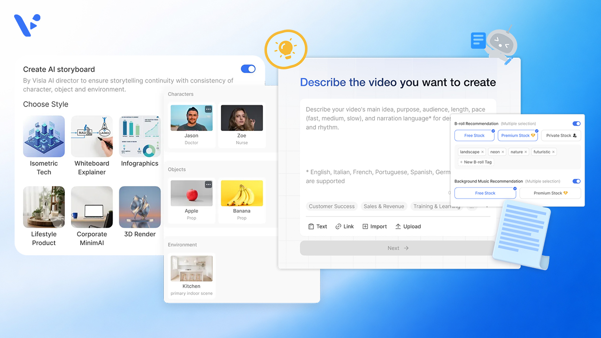The height and width of the screenshot is (338, 601).
Task: Add a New B-roll Tag
Action: 476,162
